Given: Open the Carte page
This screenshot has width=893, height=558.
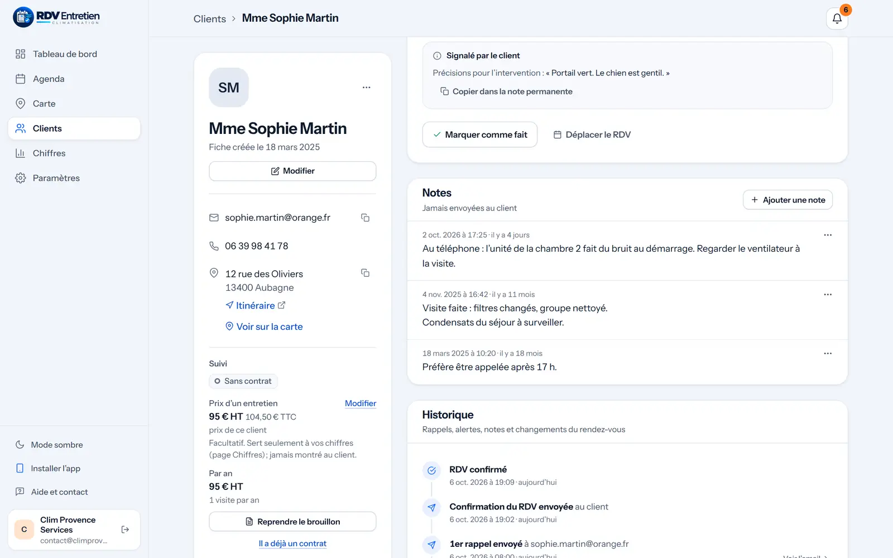Looking at the screenshot, I should pyautogui.click(x=74, y=104).
